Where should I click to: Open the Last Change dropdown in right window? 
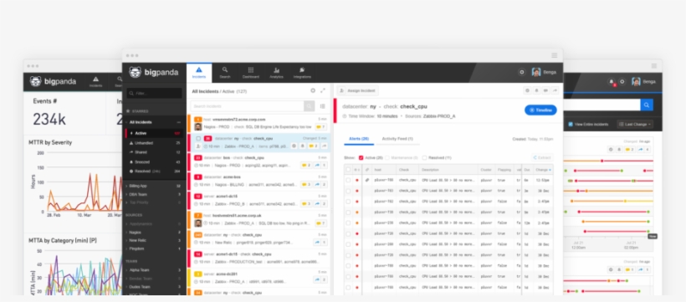[635, 125]
